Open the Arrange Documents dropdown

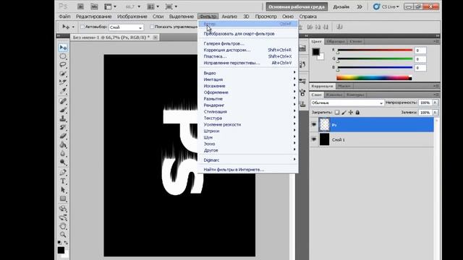click(x=153, y=6)
